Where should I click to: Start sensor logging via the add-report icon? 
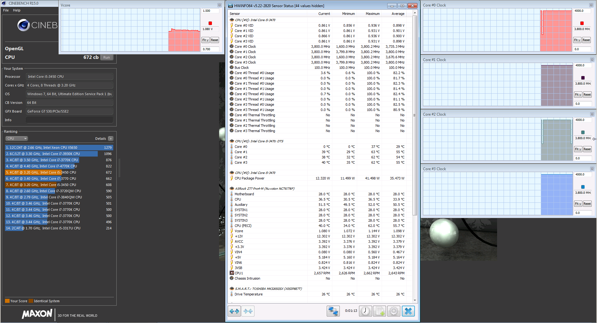coord(379,311)
